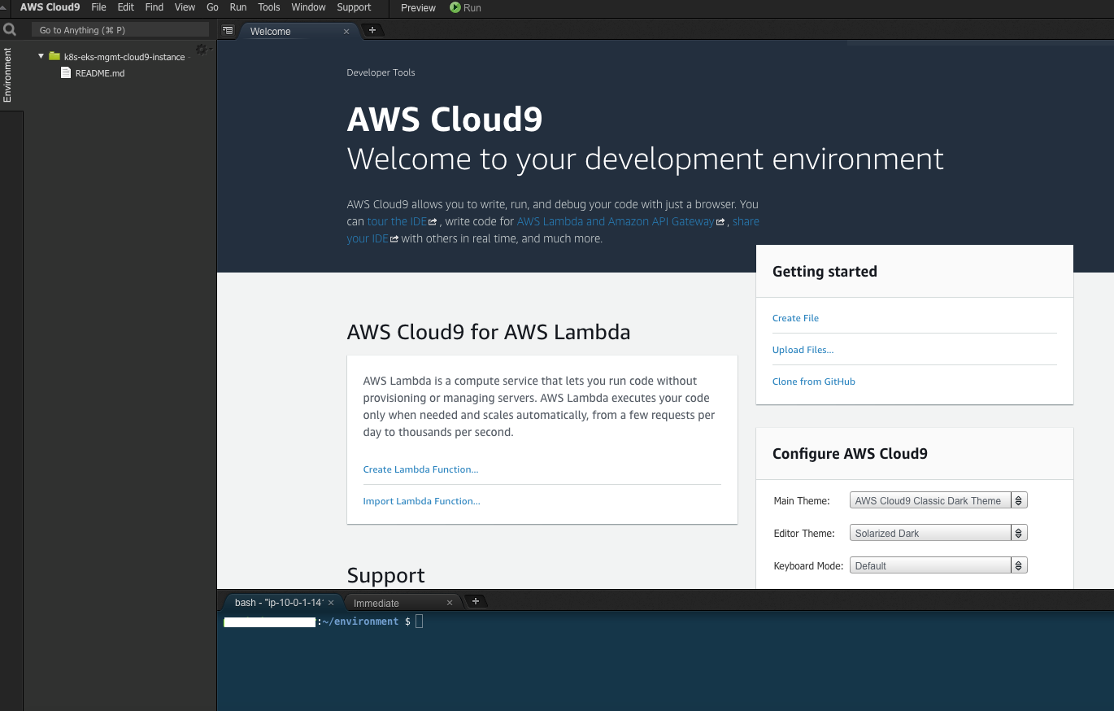Open the Editor Theme dropdown
This screenshot has width=1114, height=711.
(x=938, y=533)
